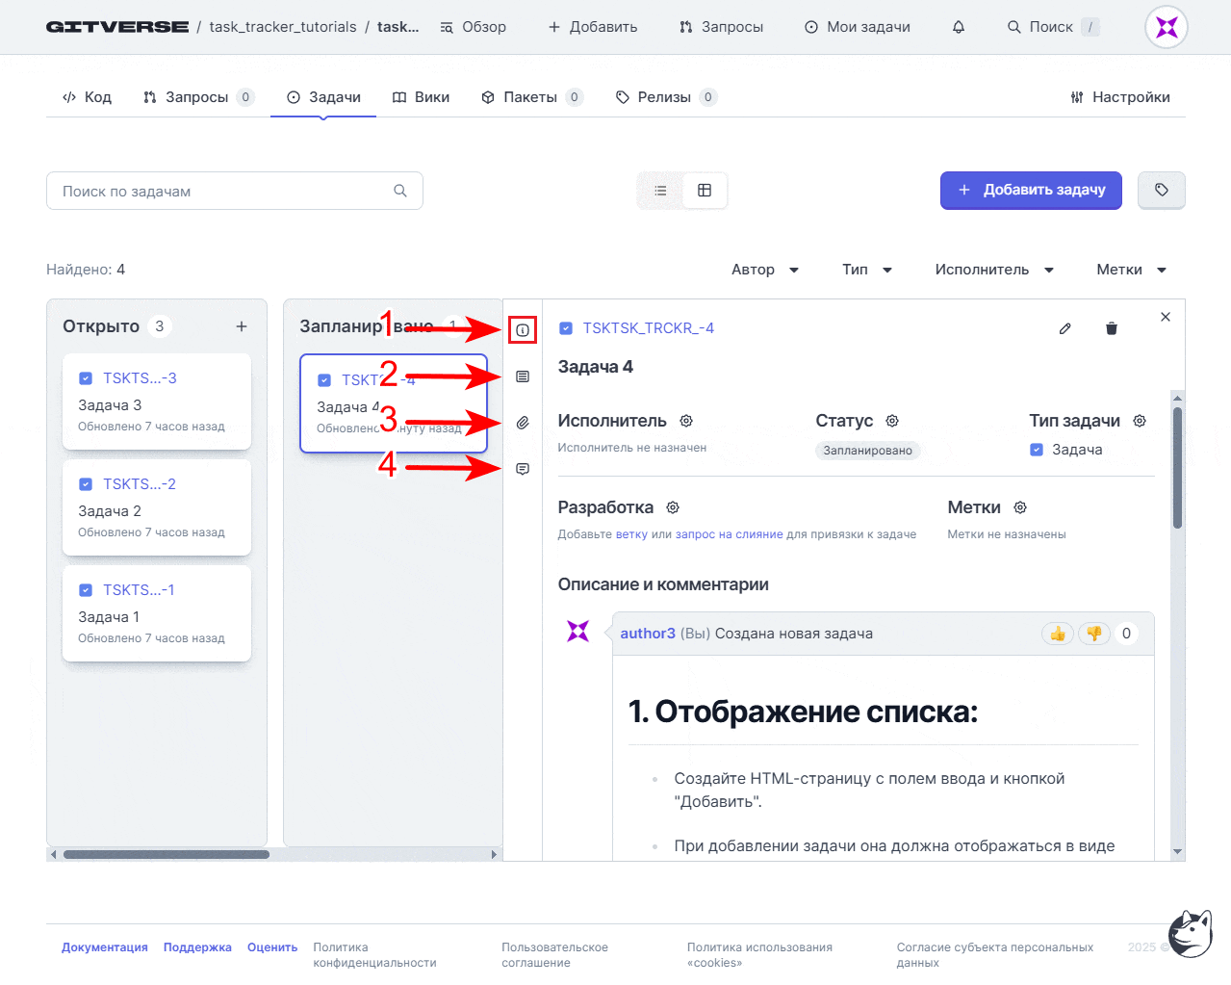
Task: Click the search magnifier in task search
Action: click(400, 191)
